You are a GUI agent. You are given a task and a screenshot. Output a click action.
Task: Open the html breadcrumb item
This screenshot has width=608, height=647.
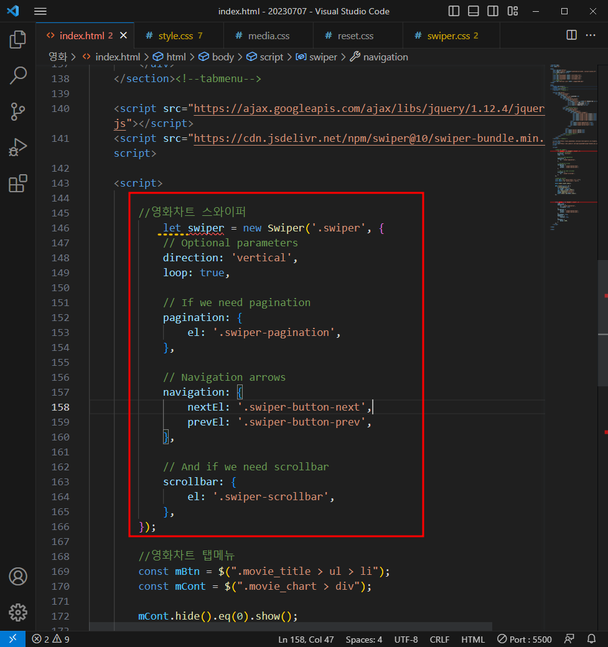(x=169, y=57)
